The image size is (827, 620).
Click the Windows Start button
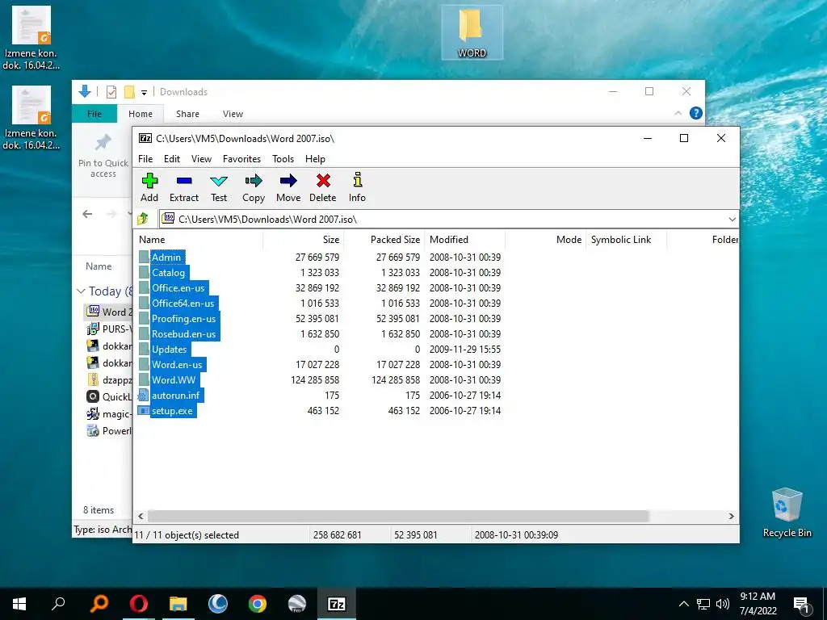coord(19,604)
